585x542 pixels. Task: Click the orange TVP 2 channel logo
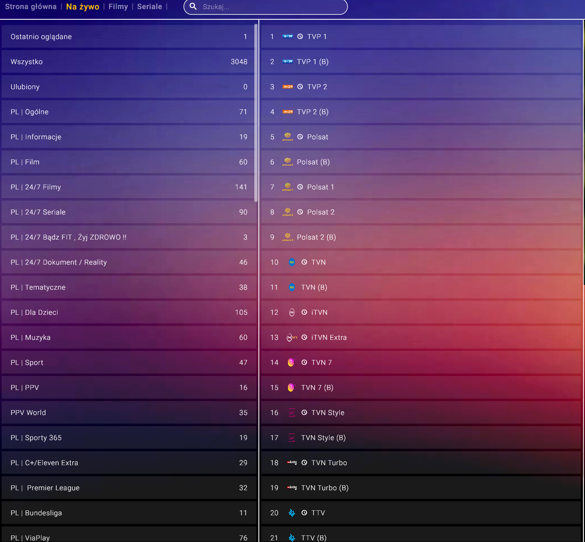click(x=288, y=87)
